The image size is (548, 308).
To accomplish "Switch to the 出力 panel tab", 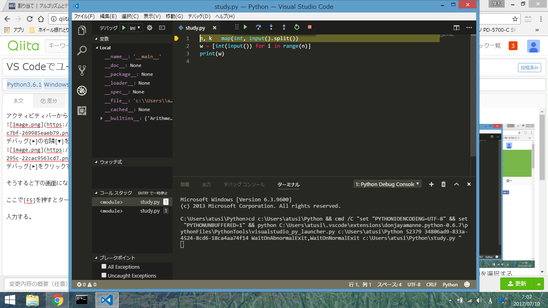I will pos(206,184).
